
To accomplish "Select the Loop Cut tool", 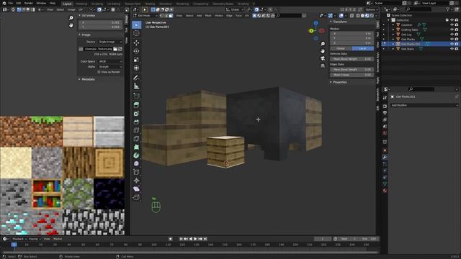I will tap(136, 130).
